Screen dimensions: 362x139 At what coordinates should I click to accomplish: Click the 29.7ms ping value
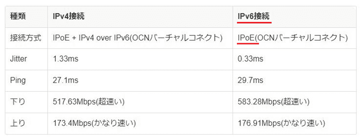click(250, 80)
